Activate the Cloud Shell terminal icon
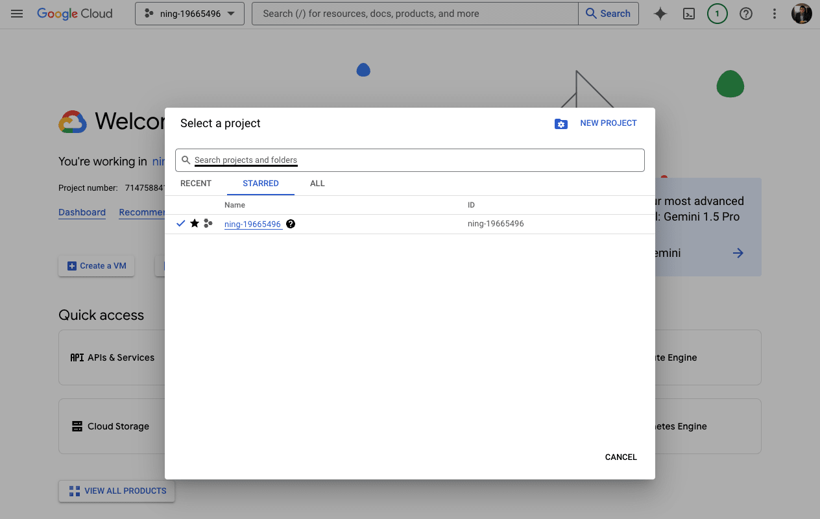Image resolution: width=820 pixels, height=519 pixels. pos(689,14)
